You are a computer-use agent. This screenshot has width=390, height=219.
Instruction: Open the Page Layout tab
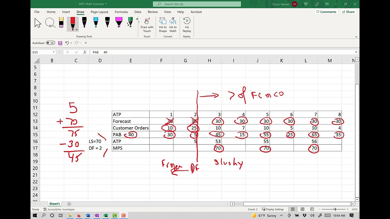pyautogui.click(x=99, y=12)
